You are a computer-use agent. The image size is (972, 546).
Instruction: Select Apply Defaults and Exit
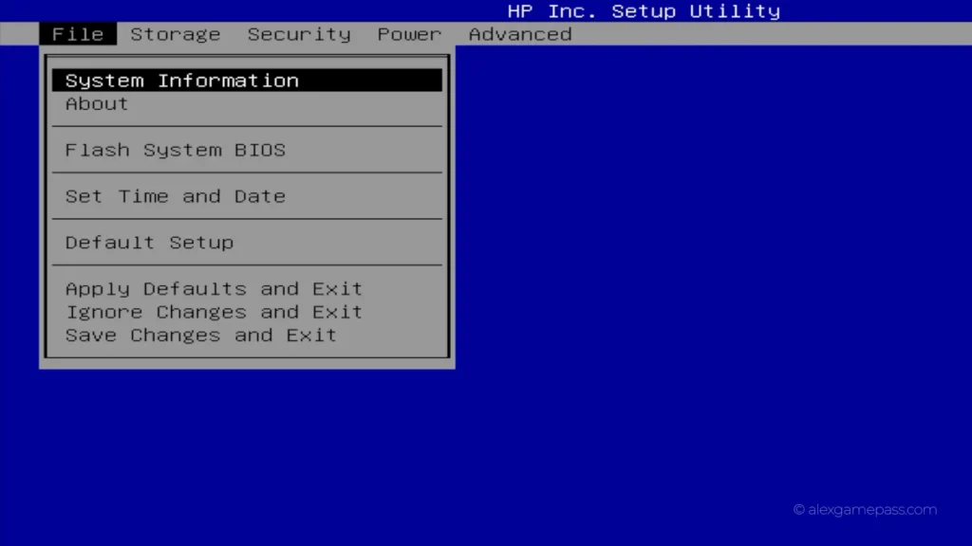coord(214,288)
